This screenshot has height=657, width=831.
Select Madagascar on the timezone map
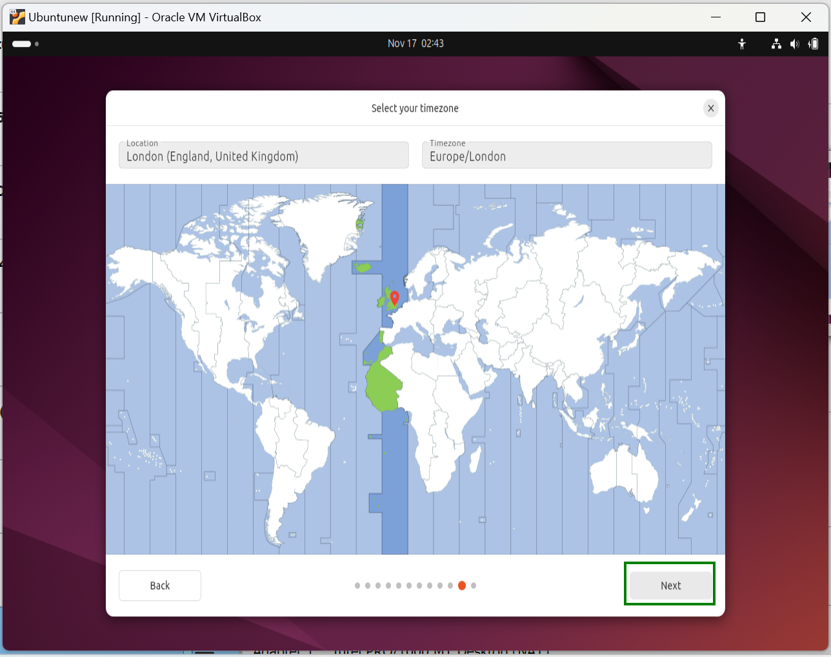click(474, 459)
